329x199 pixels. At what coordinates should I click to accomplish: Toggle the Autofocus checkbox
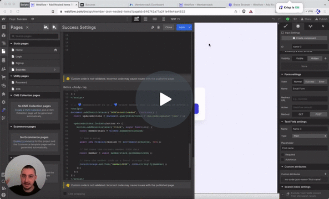282,160
